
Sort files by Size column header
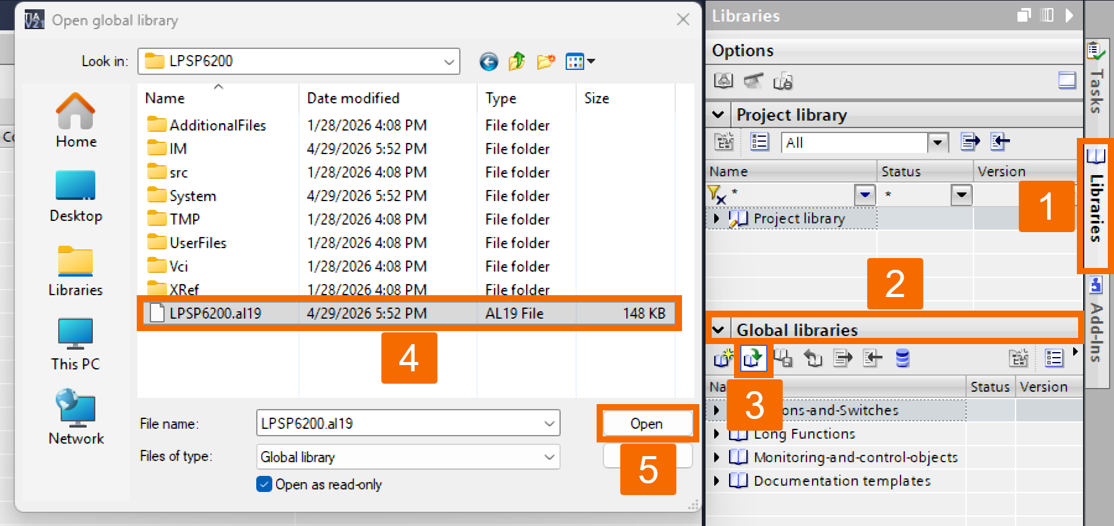click(626, 98)
